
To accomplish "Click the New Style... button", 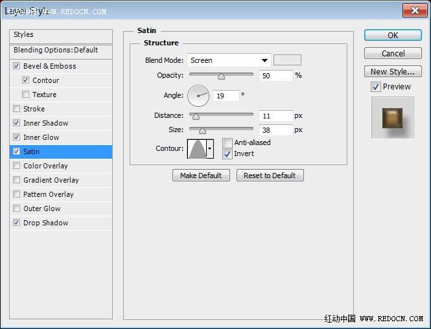I will [x=393, y=71].
